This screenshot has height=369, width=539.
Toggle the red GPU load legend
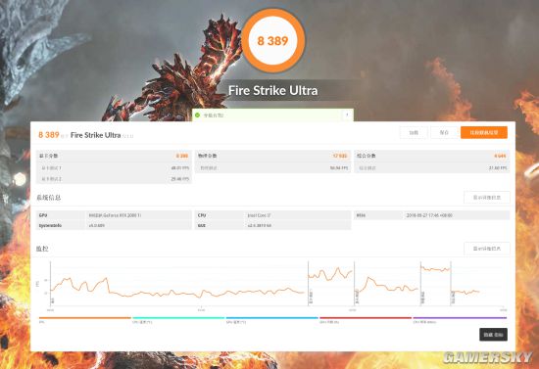(366, 318)
